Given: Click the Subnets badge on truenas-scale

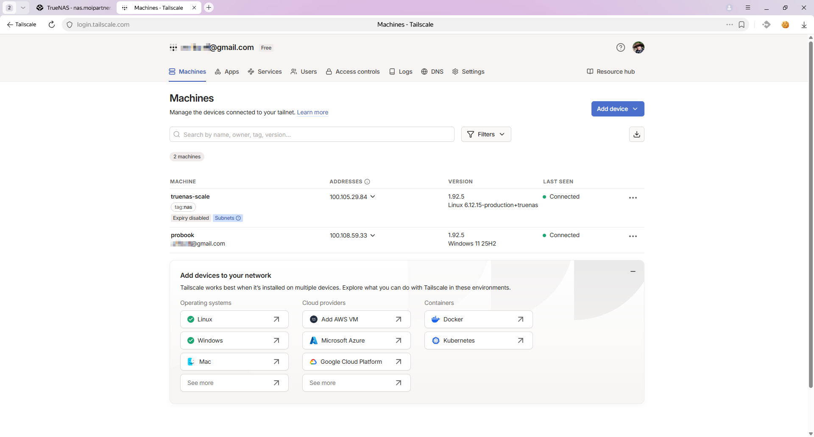Looking at the screenshot, I should pyautogui.click(x=228, y=218).
